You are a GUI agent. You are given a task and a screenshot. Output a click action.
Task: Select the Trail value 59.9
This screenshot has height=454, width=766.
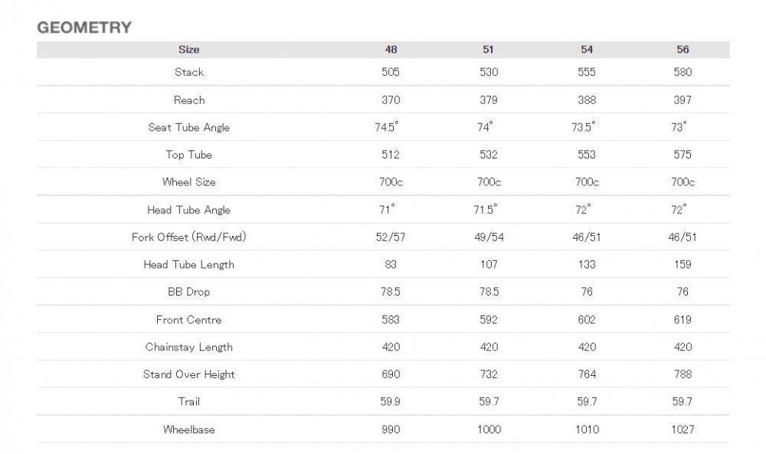point(391,402)
